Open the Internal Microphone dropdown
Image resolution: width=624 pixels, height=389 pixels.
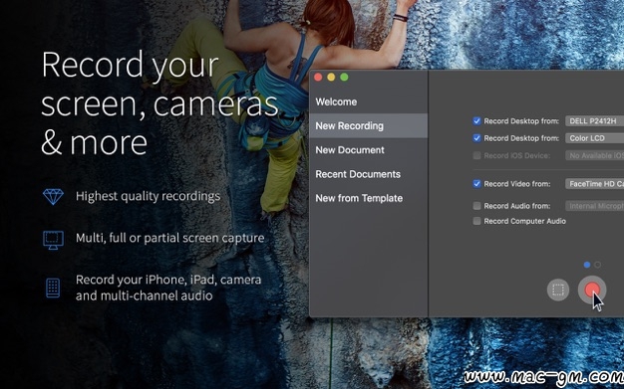click(x=594, y=205)
